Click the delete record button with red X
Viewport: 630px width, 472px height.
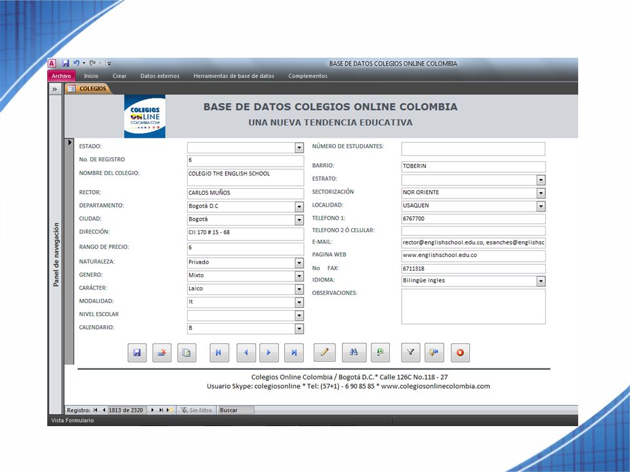[x=162, y=353]
